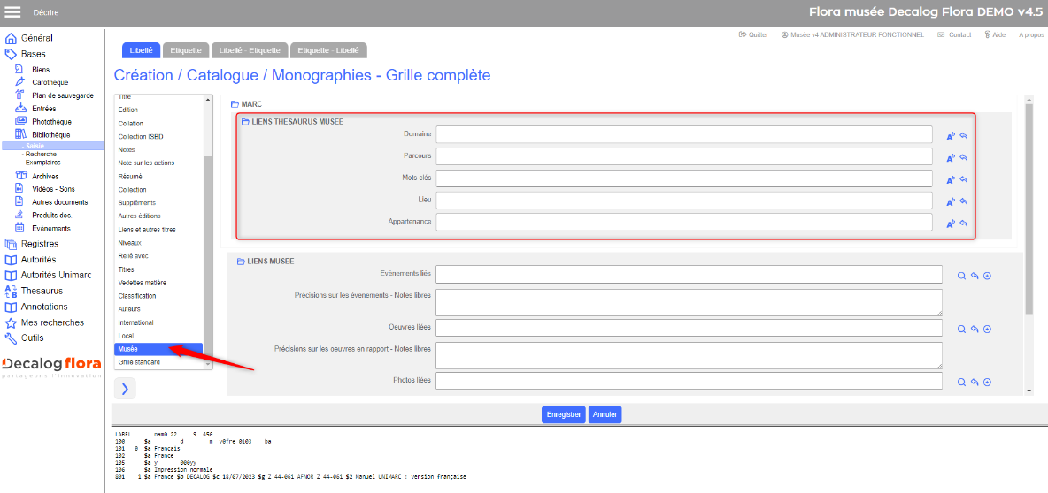Screen dimensions: 1048x493
Task: Click the undo arrow icon beside Parcours field
Action: (x=964, y=158)
